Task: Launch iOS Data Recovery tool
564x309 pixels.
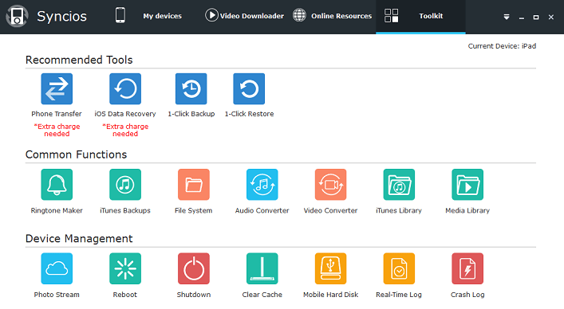Action: [x=125, y=88]
